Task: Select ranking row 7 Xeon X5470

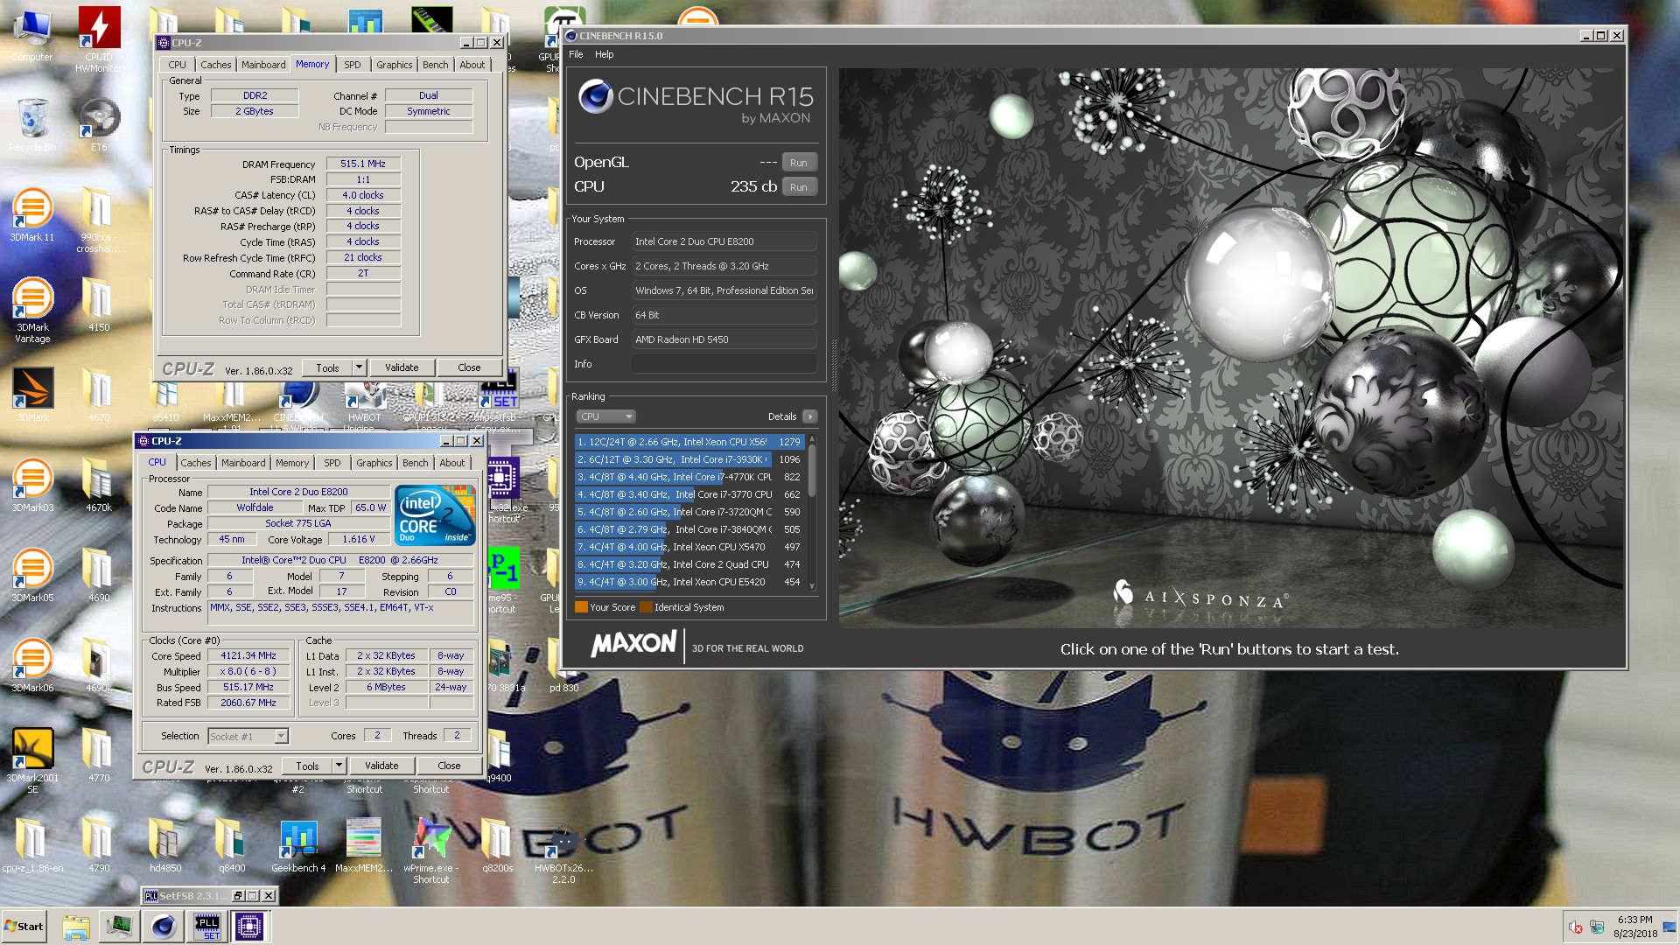Action: point(689,547)
